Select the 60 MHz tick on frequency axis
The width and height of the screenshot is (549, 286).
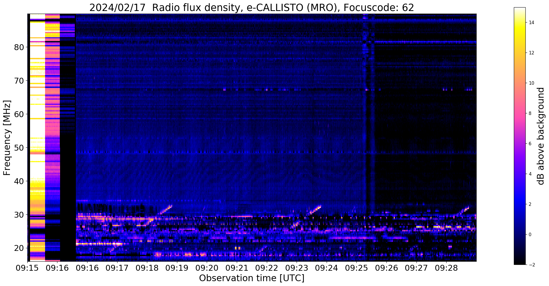19,114
